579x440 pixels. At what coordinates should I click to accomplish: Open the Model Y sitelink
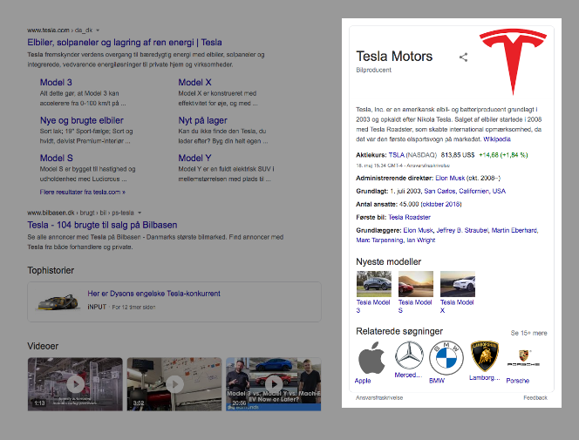tap(194, 158)
